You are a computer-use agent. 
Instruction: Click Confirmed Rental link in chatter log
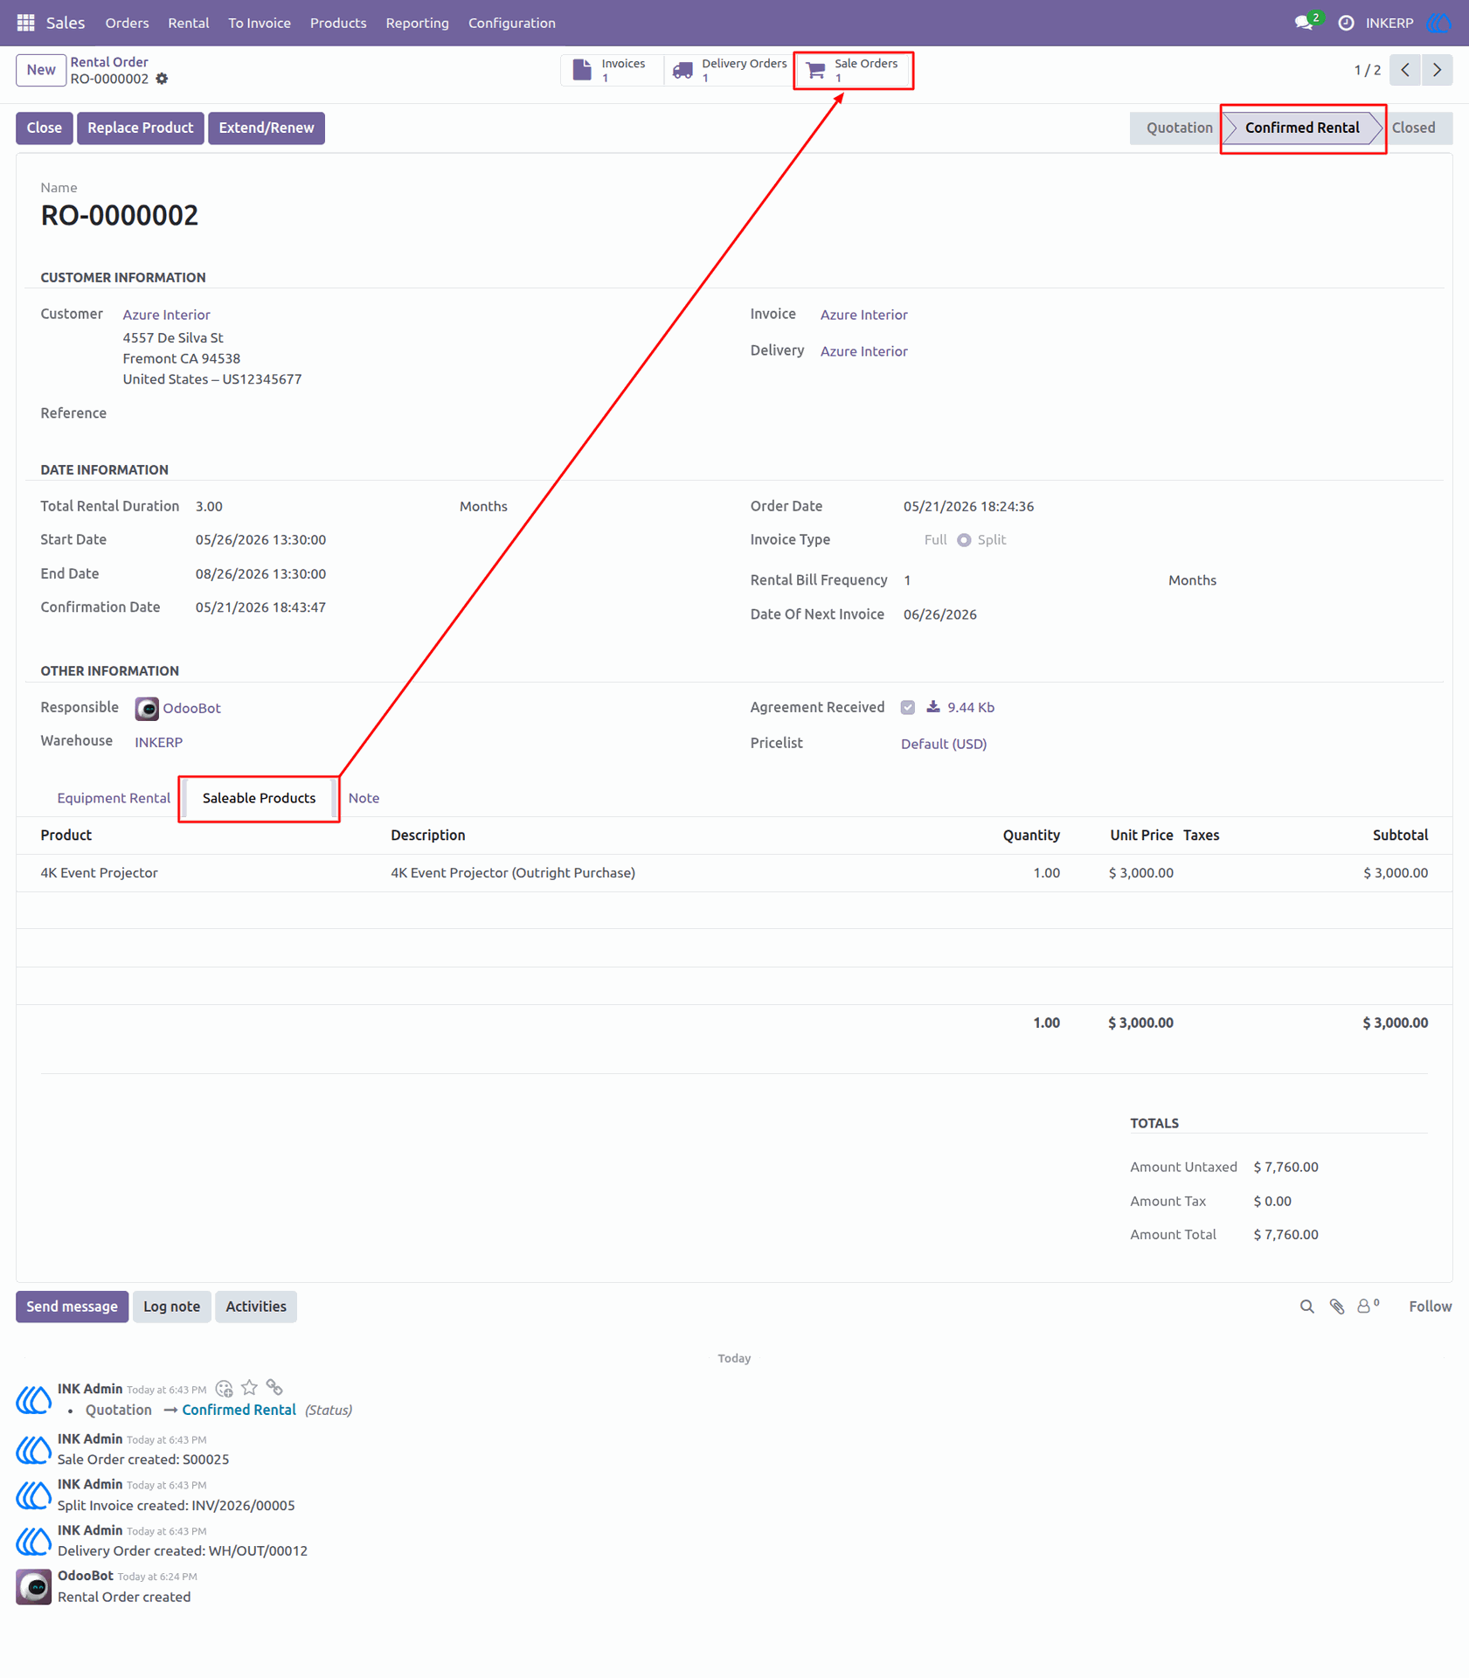click(239, 1411)
